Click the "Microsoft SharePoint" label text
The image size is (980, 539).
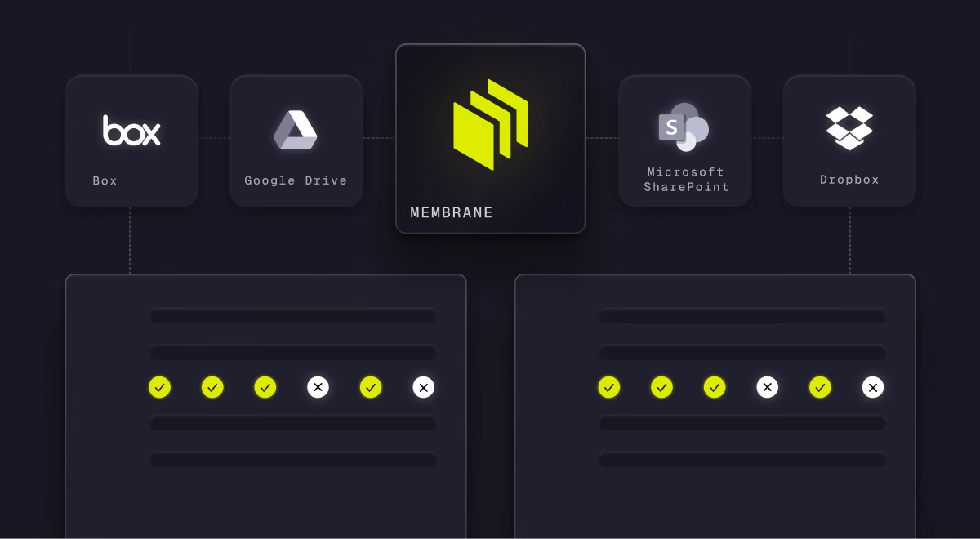(686, 179)
